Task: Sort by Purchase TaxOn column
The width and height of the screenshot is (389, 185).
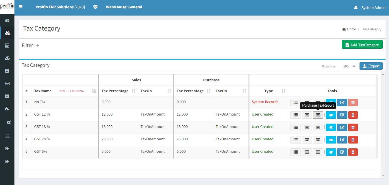Action: coord(244,91)
